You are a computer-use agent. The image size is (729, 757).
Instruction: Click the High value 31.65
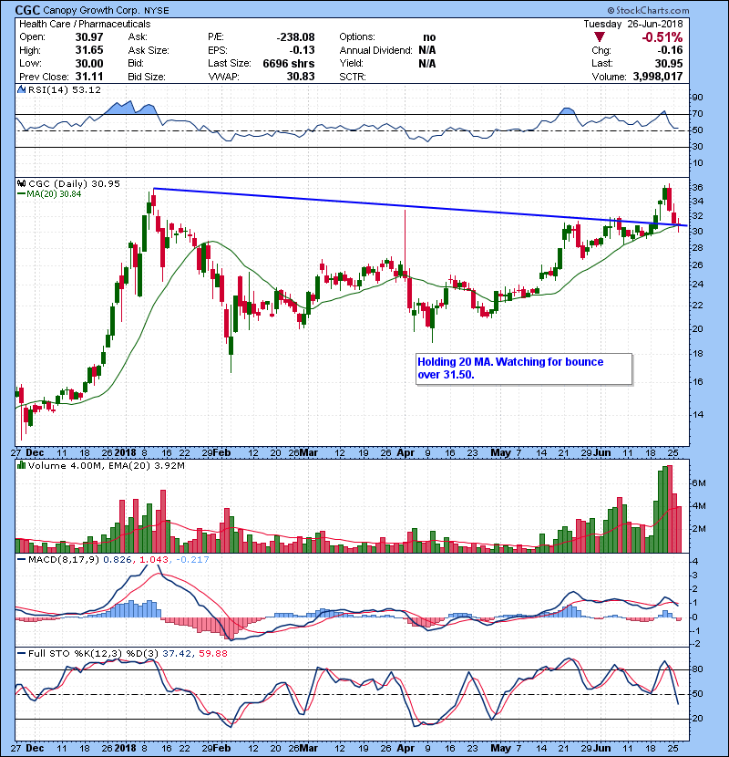pos(89,50)
